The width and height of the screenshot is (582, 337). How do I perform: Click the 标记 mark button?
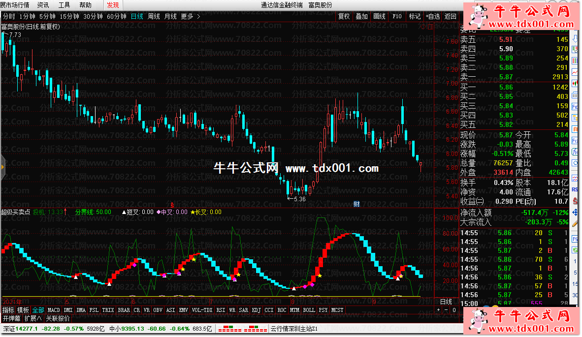pos(415,16)
